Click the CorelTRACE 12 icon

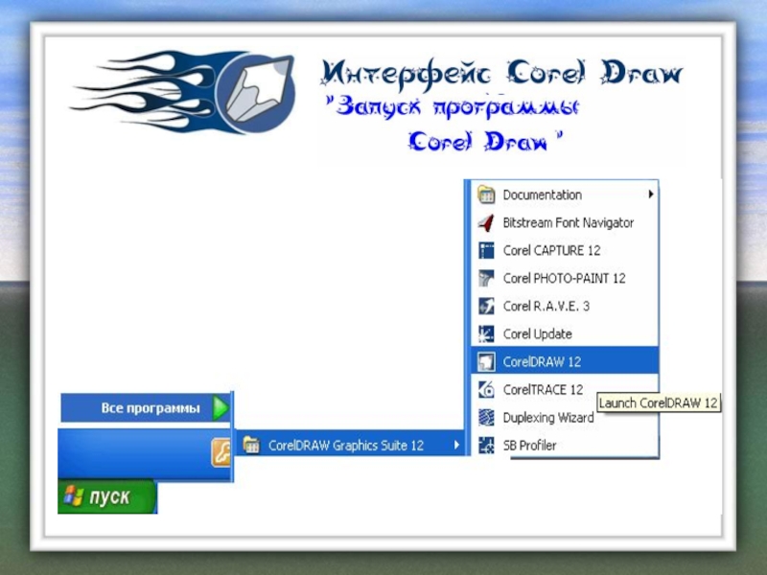(x=486, y=390)
